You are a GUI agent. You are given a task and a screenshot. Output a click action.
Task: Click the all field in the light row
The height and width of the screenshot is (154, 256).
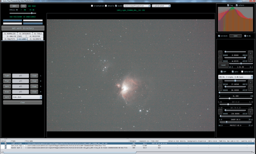click(20, 75)
